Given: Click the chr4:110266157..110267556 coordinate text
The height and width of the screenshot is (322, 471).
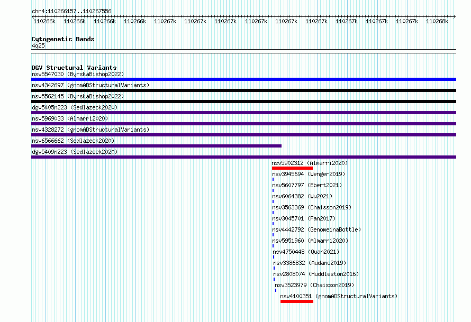Looking at the screenshot, I should point(71,11).
